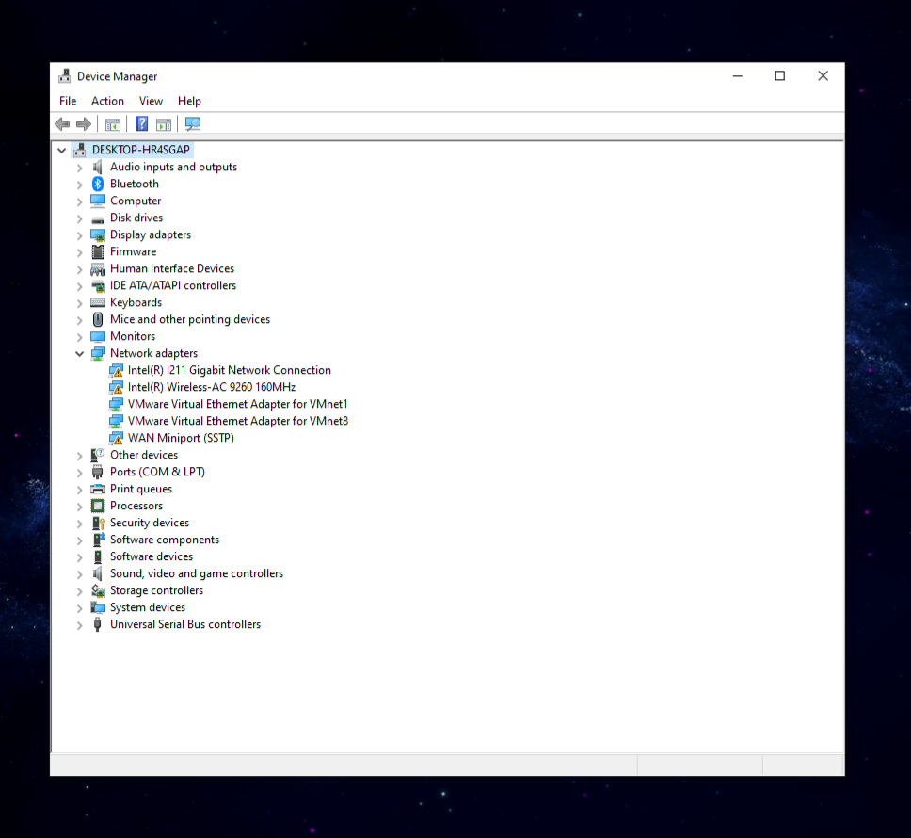Expand the Monitors chevron
The height and width of the screenshot is (838, 911).
[80, 336]
